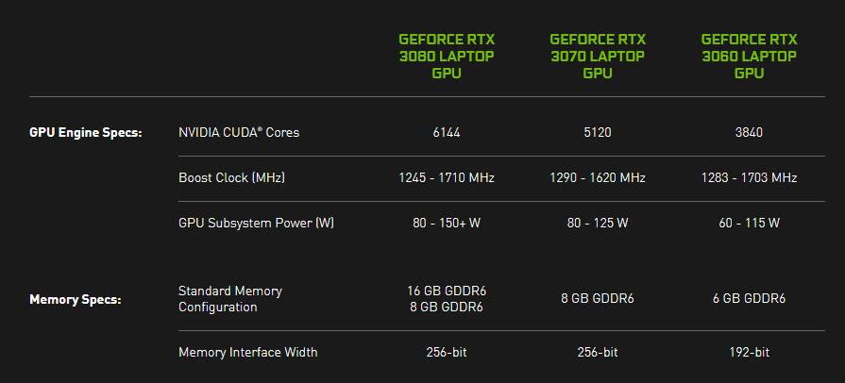Click the 192-bit memory interface value

(749, 352)
